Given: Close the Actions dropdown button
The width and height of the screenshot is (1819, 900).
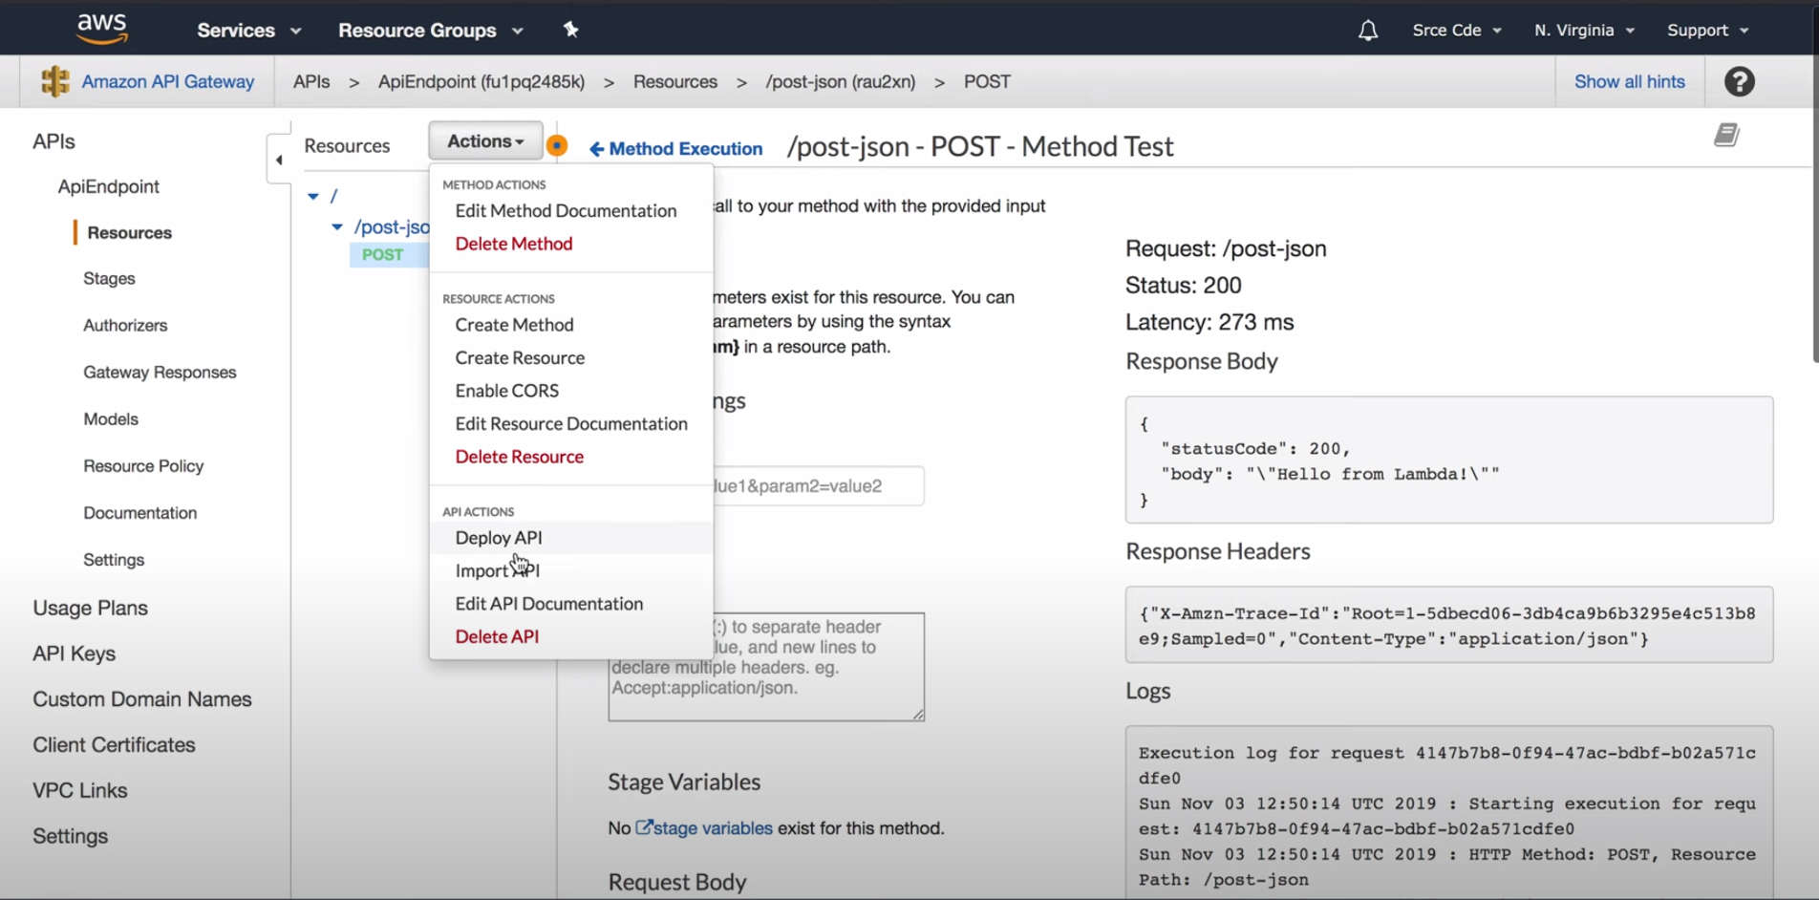Looking at the screenshot, I should 485,141.
